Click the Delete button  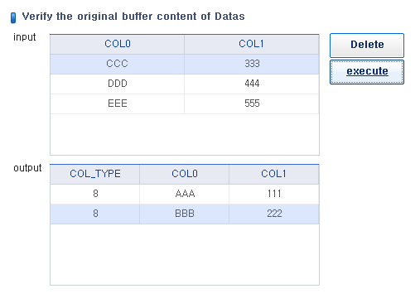point(367,46)
